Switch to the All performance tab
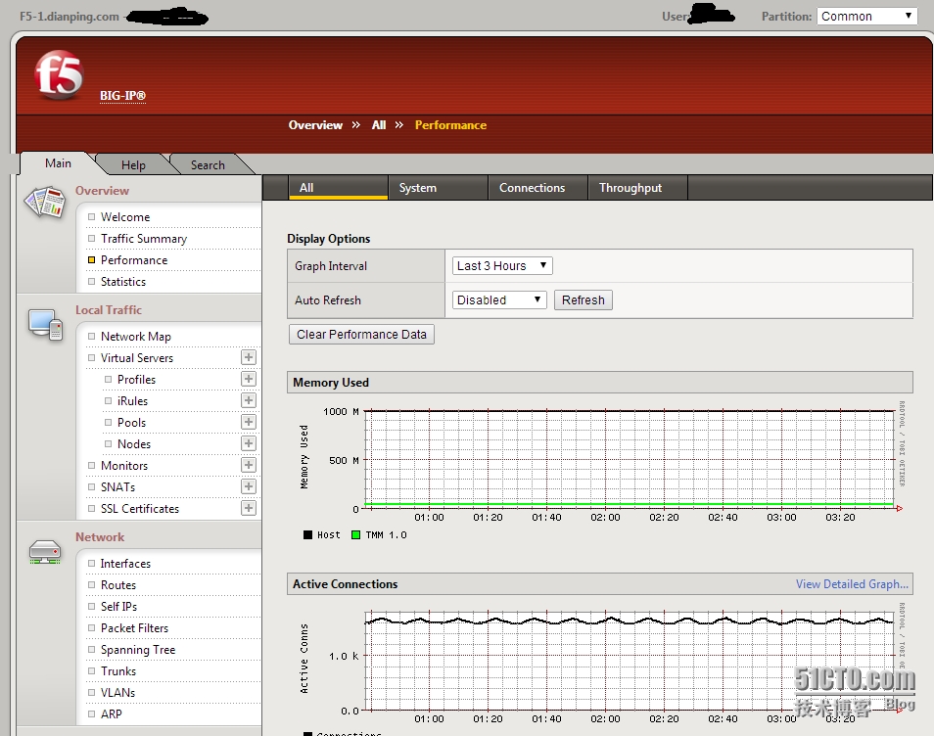This screenshot has height=736, width=934. coord(339,188)
